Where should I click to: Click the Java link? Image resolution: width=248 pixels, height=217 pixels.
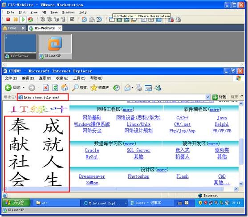click(222, 118)
